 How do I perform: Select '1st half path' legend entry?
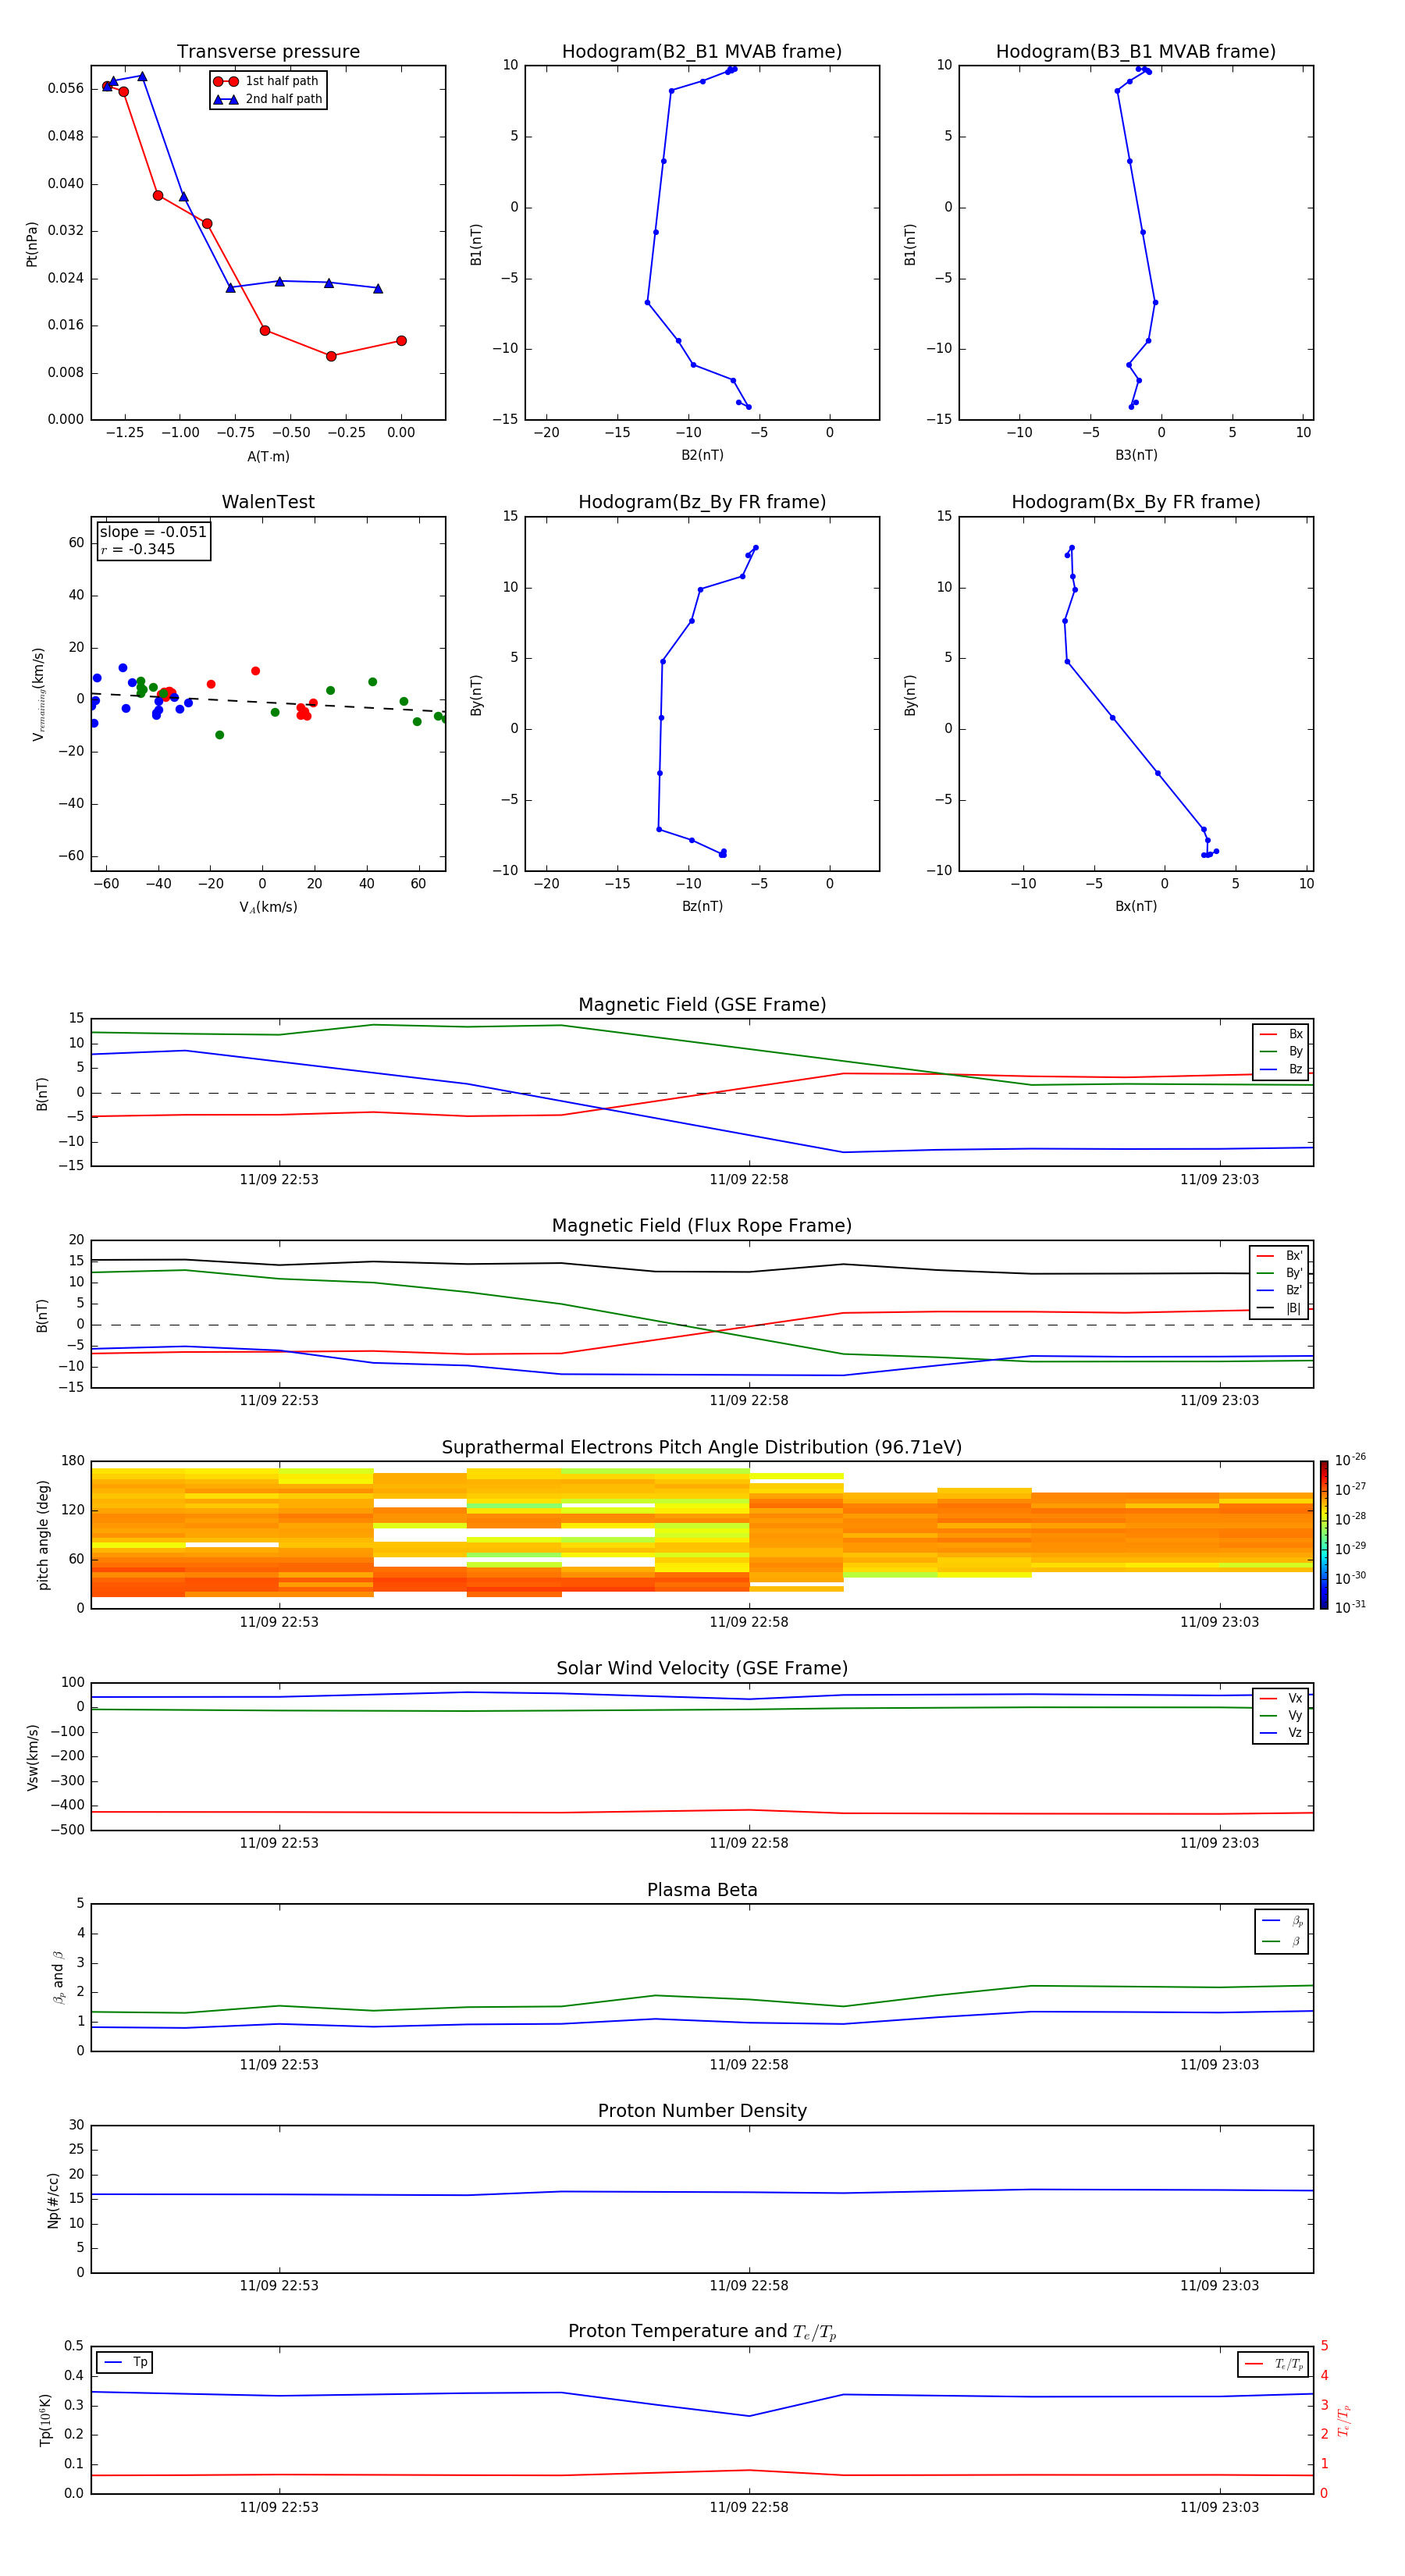tap(266, 81)
